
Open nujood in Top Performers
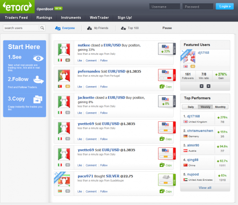tap(193, 174)
